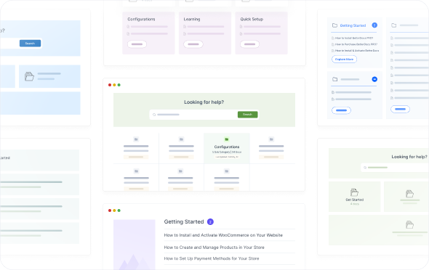The image size is (429, 270).
Task: Click the green Search button
Action: pyautogui.click(x=248, y=115)
